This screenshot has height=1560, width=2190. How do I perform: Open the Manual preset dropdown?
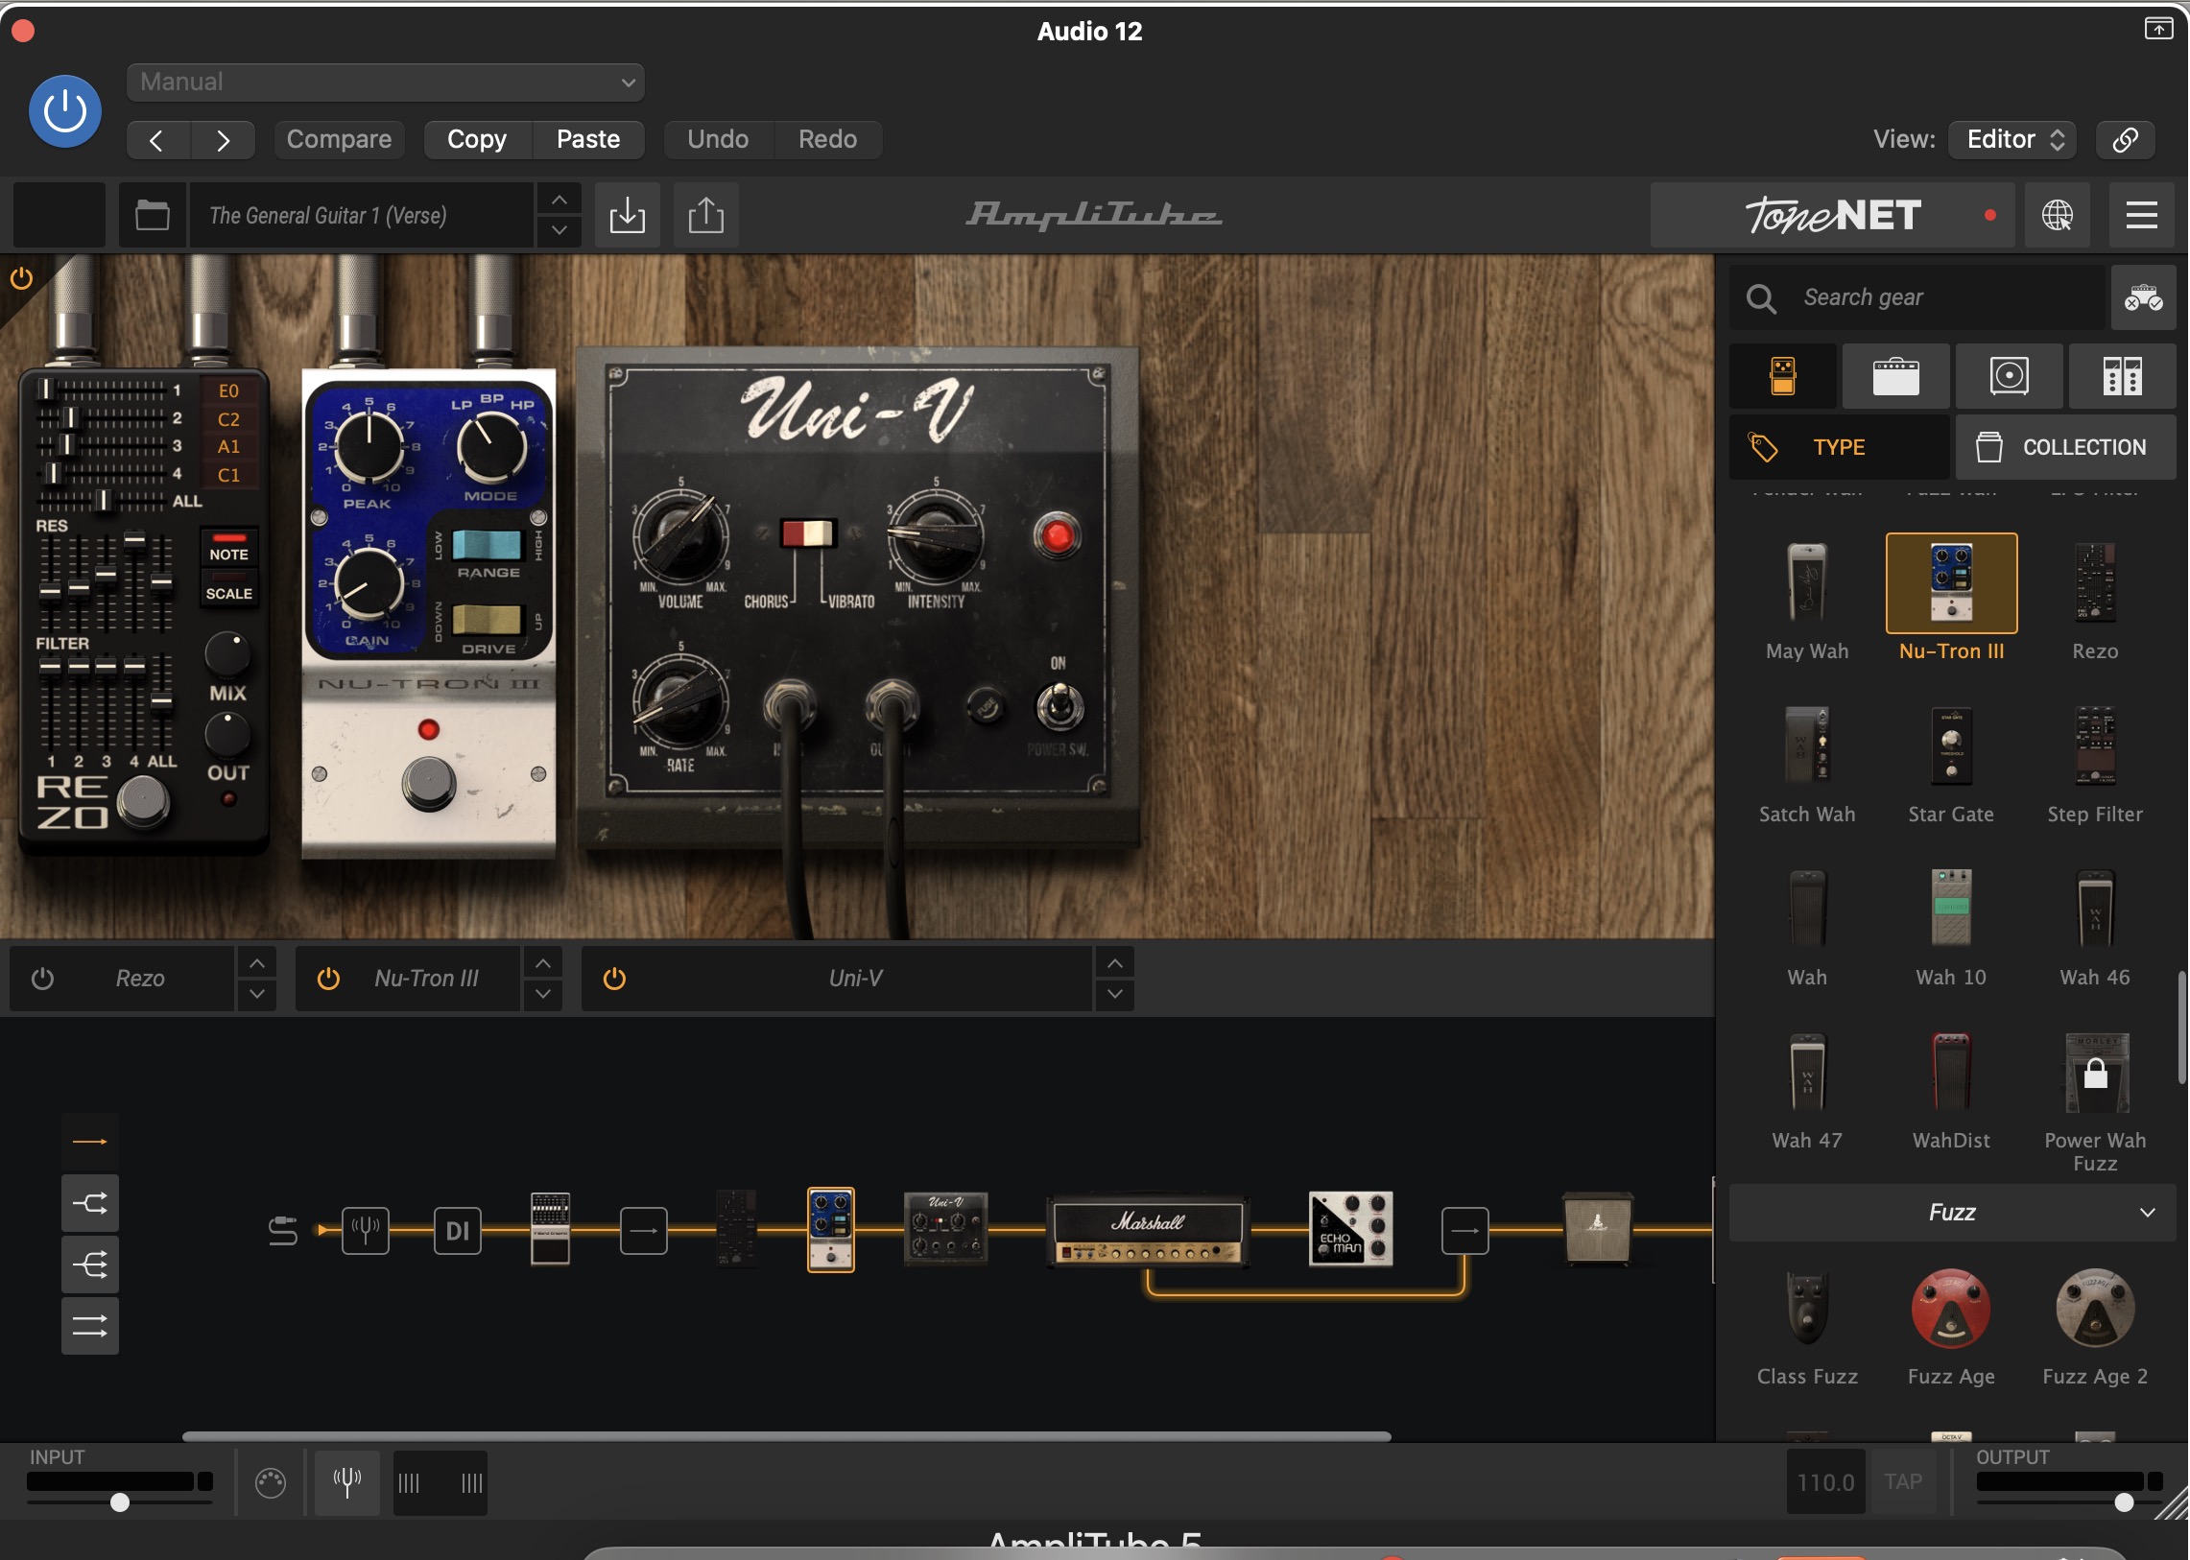(386, 83)
